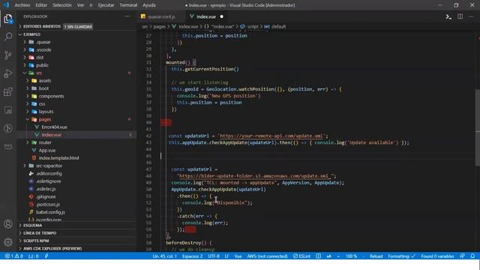480x270 pixels.
Task: Open editor more actions ellipsis
Action: click(471, 16)
